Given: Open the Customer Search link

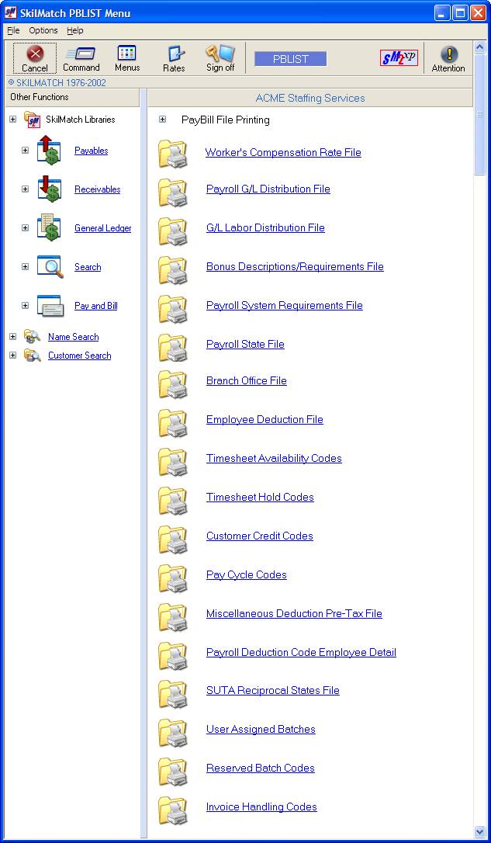Looking at the screenshot, I should pyautogui.click(x=79, y=356).
